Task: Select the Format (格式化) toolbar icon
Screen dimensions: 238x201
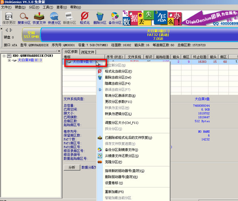Action: pyautogui.click(x=85, y=18)
